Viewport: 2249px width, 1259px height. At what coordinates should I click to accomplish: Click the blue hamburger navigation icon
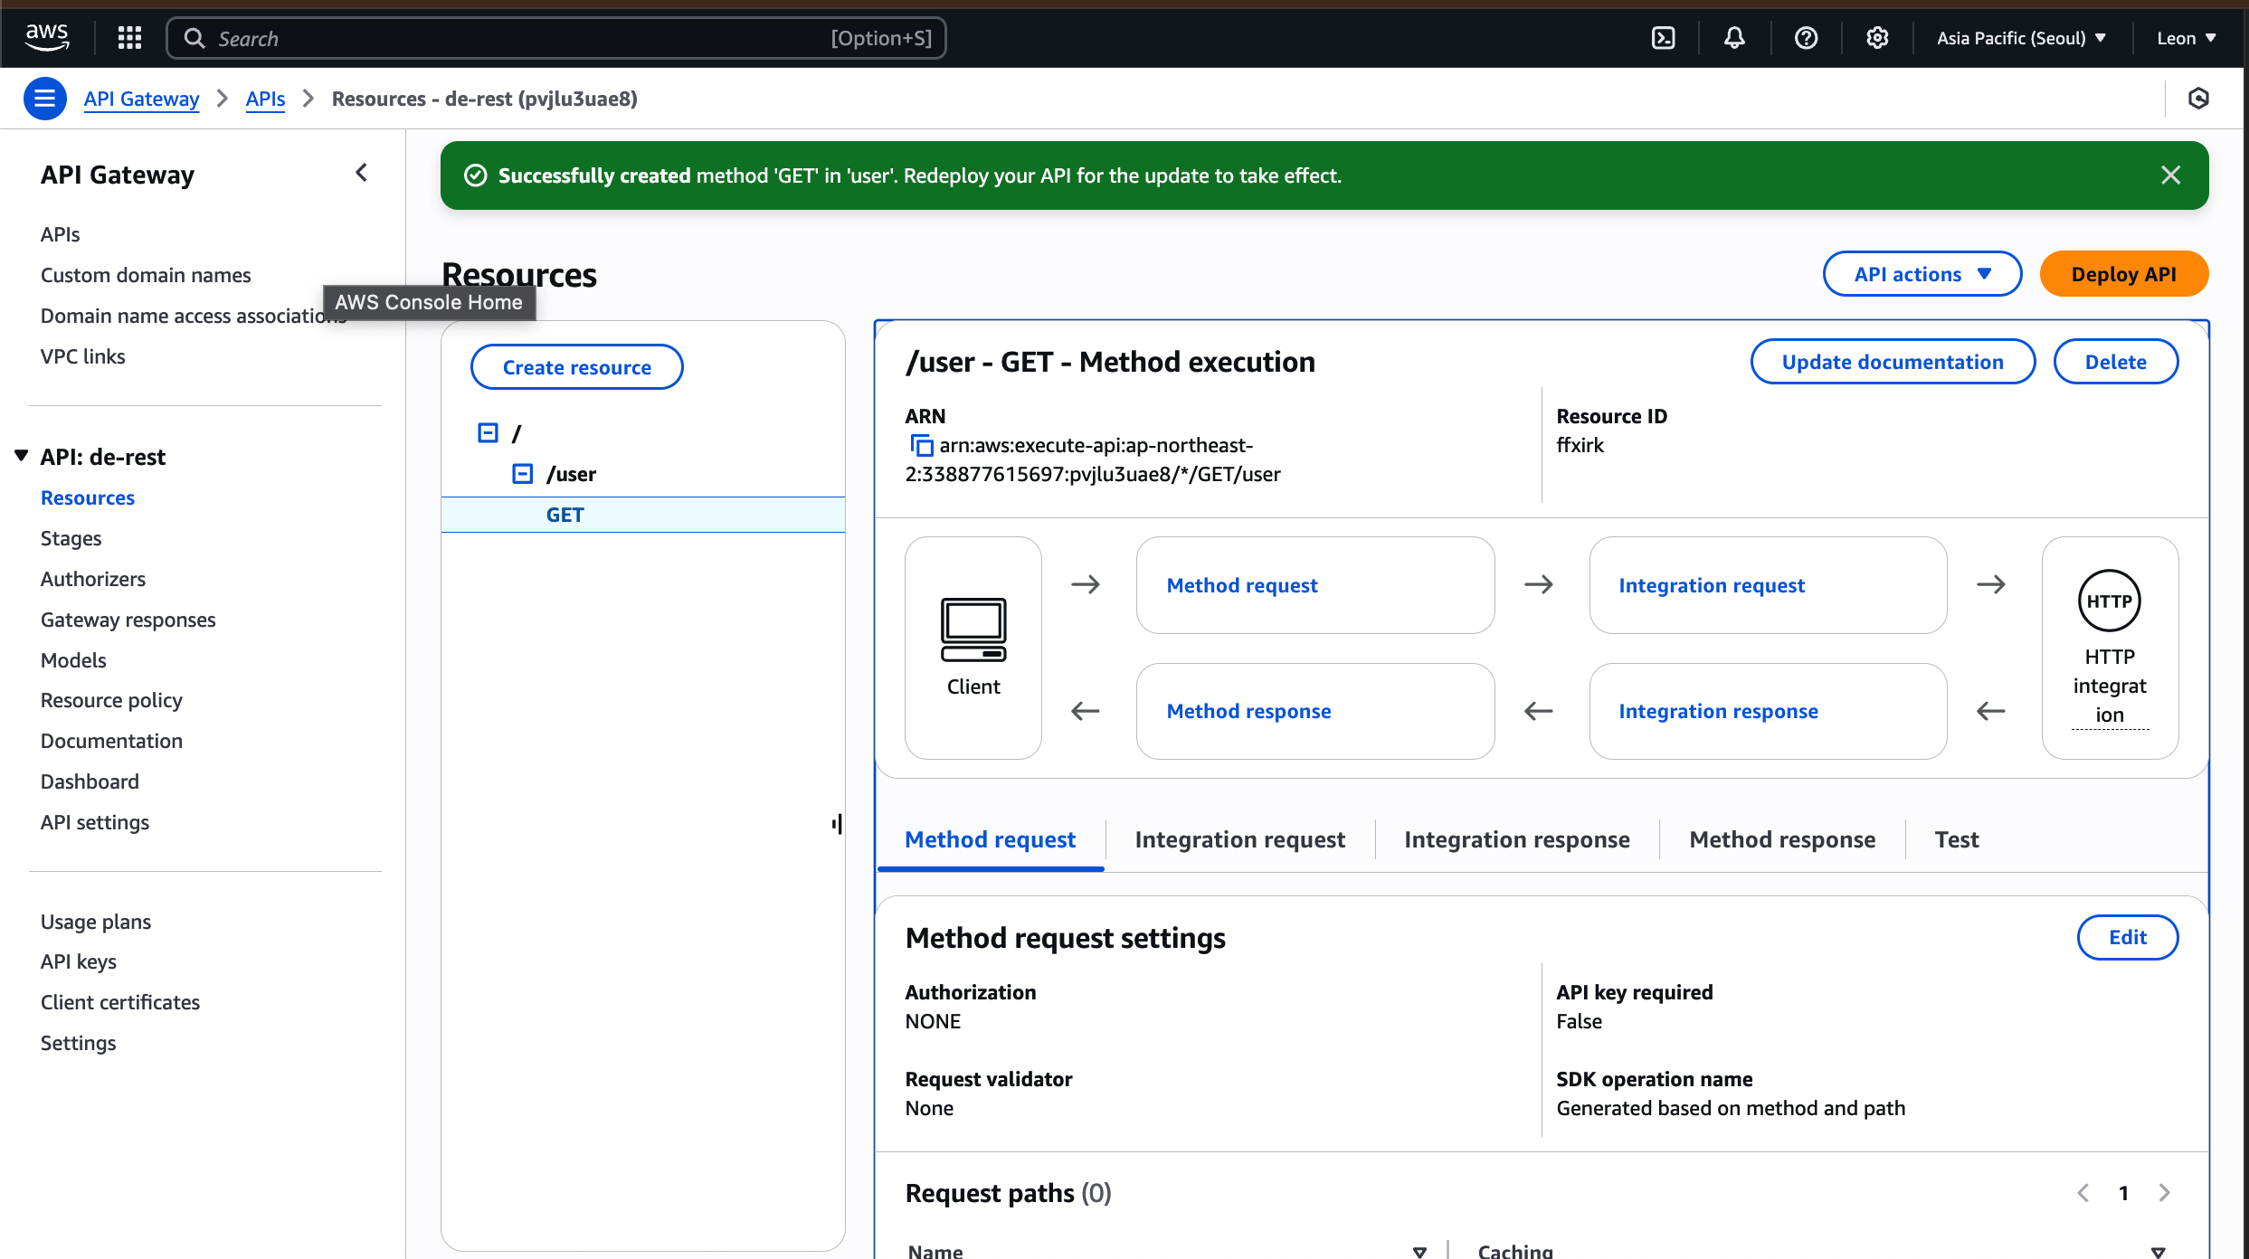44,99
